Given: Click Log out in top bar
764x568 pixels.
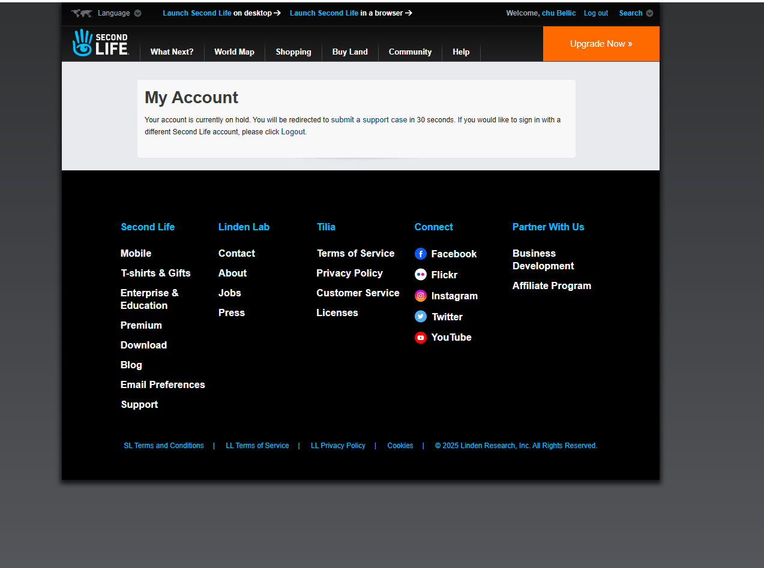Looking at the screenshot, I should 596,13.
